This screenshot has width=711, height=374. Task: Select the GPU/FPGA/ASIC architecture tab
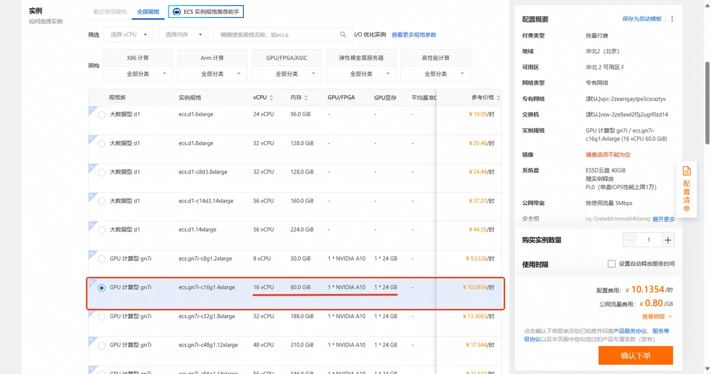tap(287, 58)
